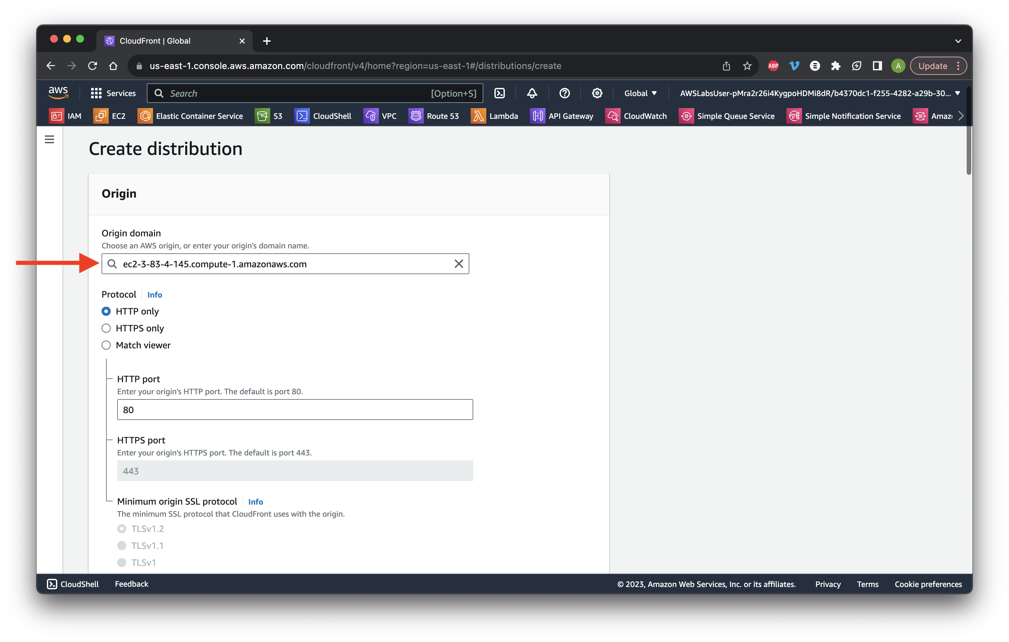Screen dimensions: 1009x642
Task: Switch to the CloudFront | Global tab
Action: 174,41
